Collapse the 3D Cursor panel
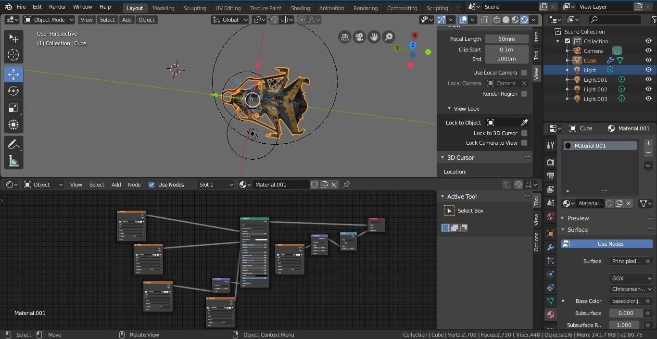Viewport: 657px width, 339px height. [x=442, y=157]
